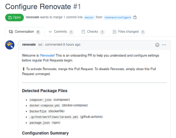Open the Checks tab
The image size is (176, 138).
[93, 32]
